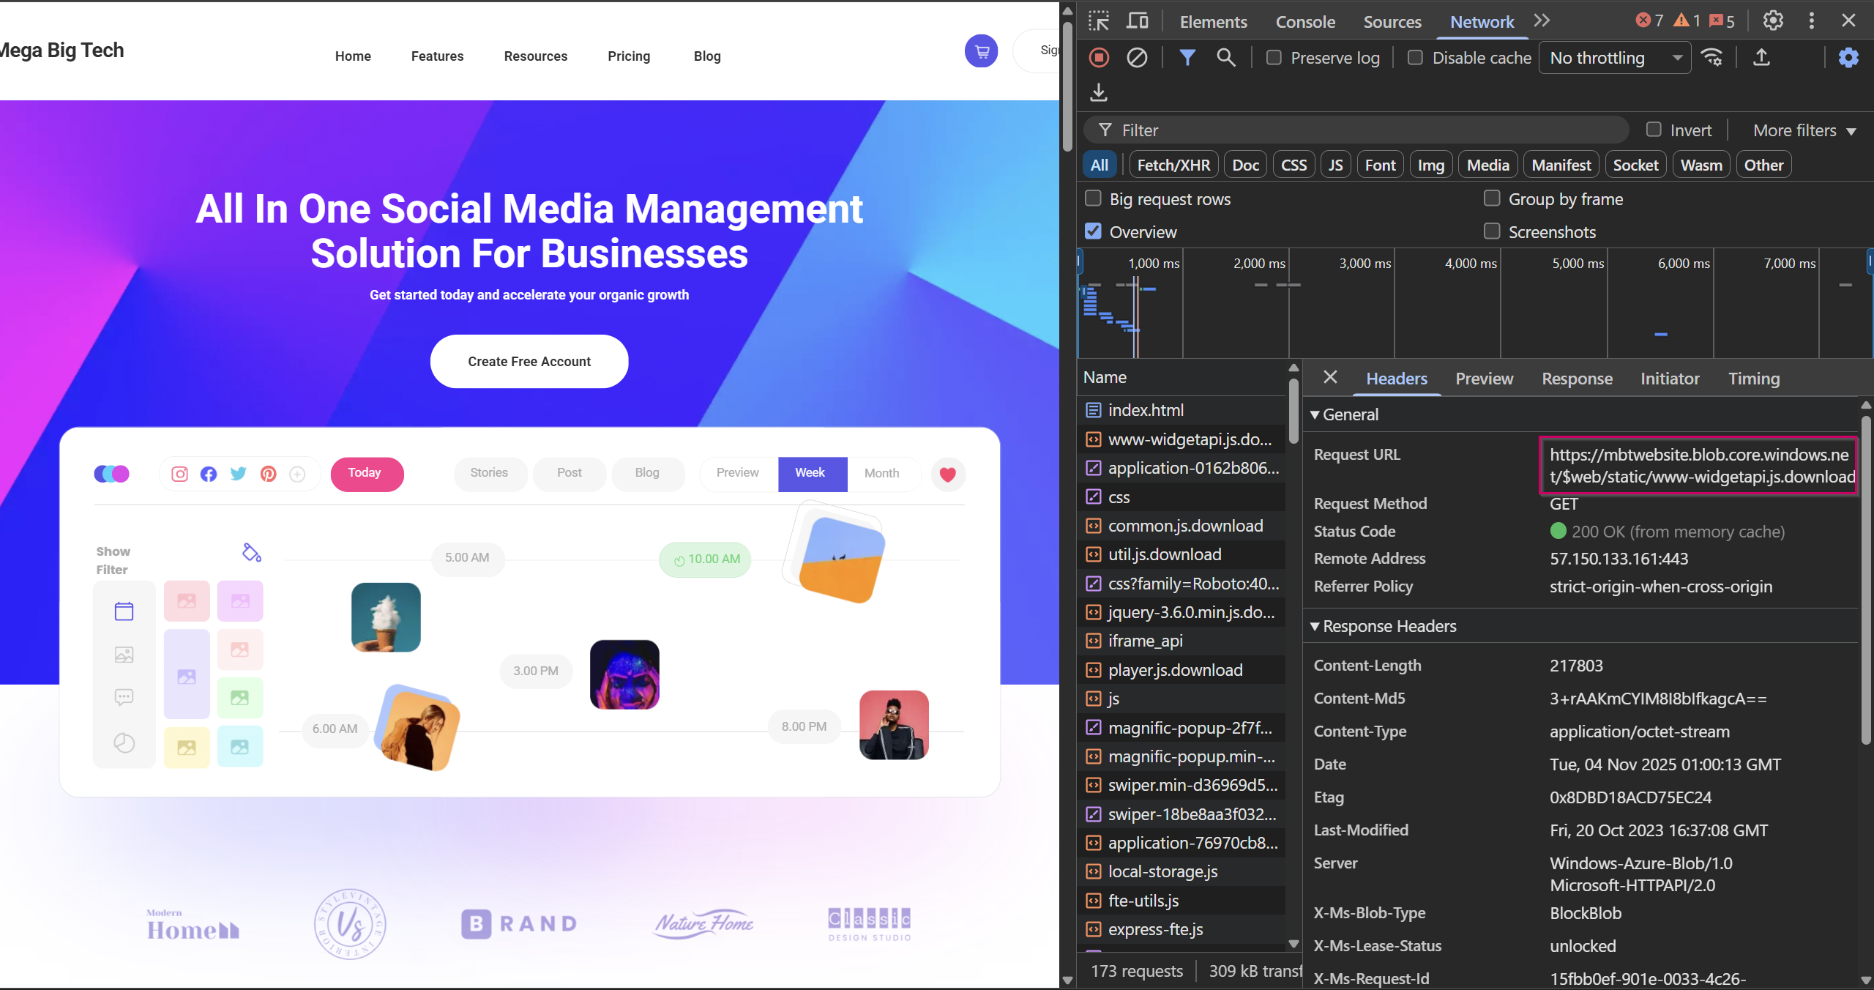
Task: Enable the Preserve log checkbox
Action: [1274, 58]
